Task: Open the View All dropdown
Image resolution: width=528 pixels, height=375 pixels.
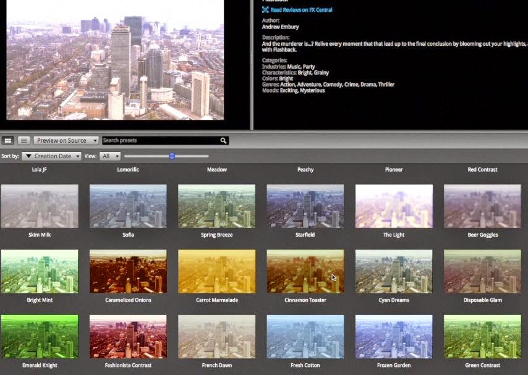Action: (x=110, y=156)
